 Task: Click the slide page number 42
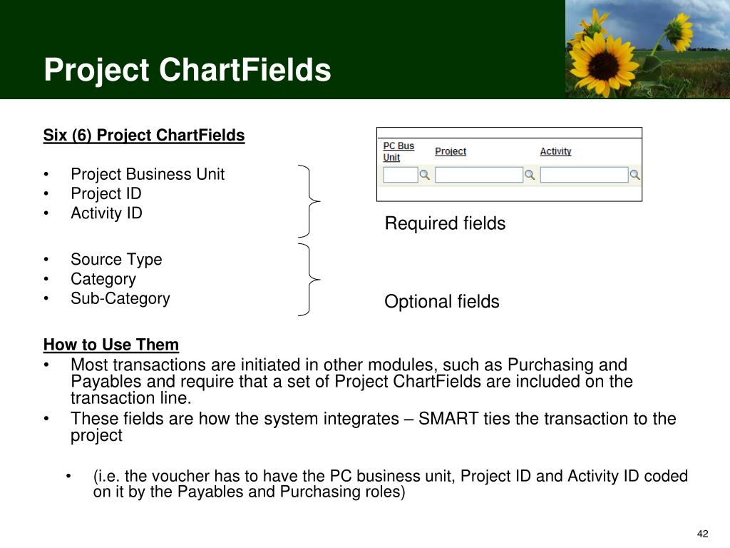[702, 534]
